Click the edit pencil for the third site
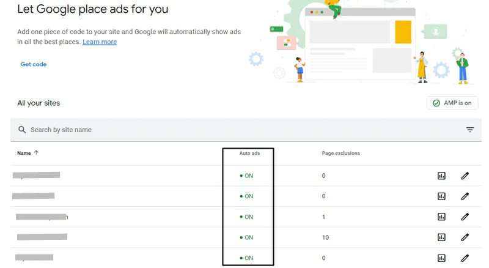 465,217
